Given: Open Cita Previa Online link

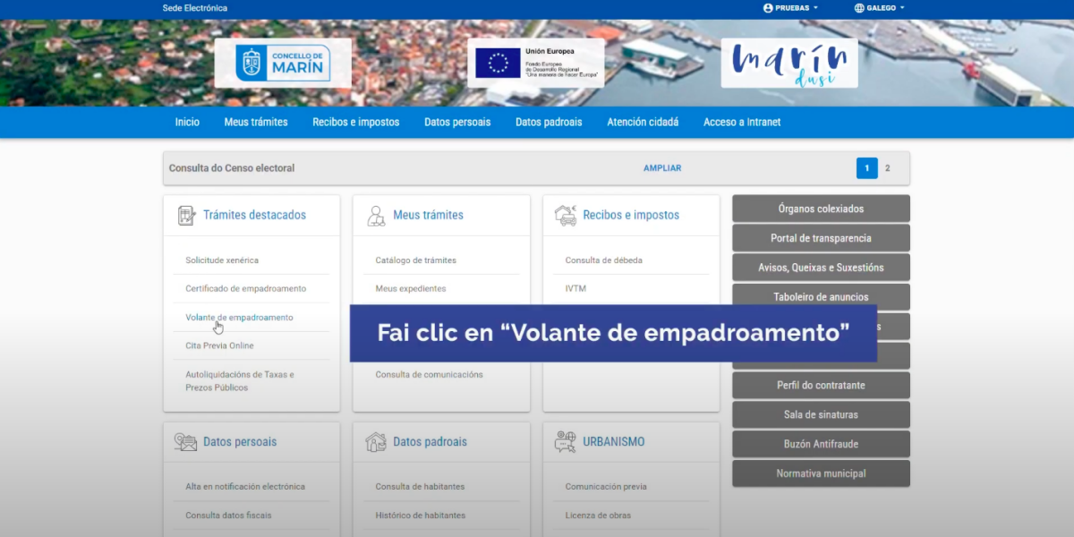Looking at the screenshot, I should tap(219, 345).
